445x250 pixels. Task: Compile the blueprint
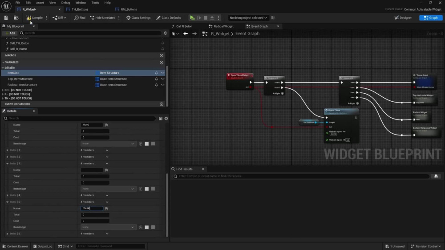coord(35,18)
